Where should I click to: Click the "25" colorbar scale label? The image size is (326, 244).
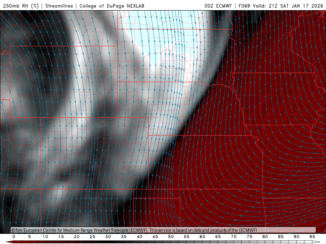pos(93,237)
